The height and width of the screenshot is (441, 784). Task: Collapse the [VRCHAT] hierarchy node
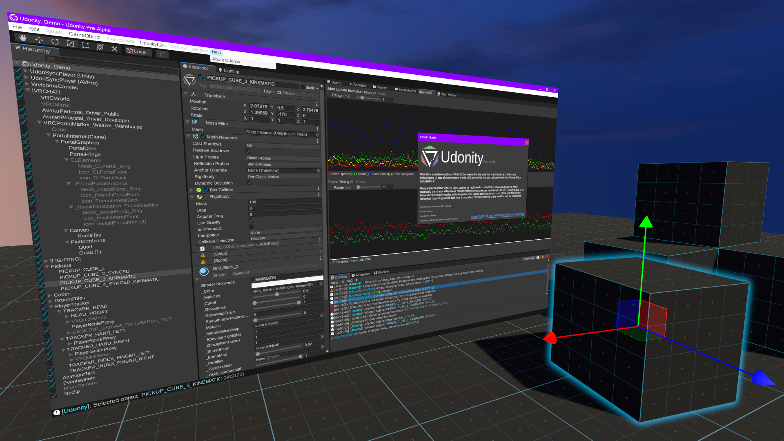tap(28, 90)
